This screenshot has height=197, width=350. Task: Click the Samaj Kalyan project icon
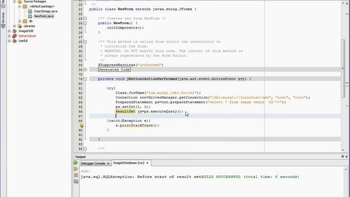15,36
